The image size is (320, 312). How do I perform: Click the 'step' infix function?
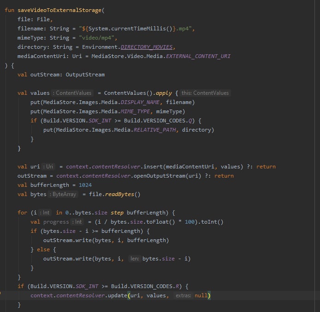(x=117, y=213)
